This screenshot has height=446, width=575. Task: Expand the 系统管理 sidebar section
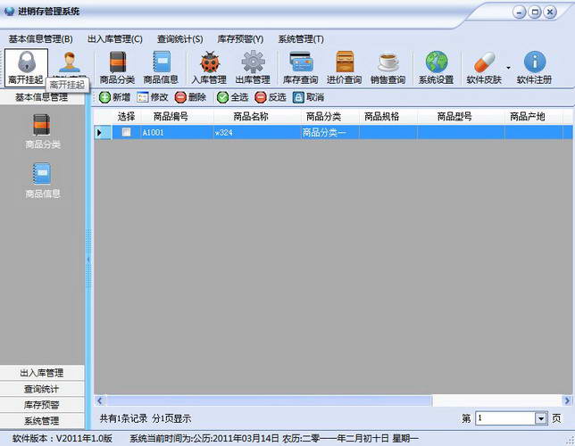(42, 421)
